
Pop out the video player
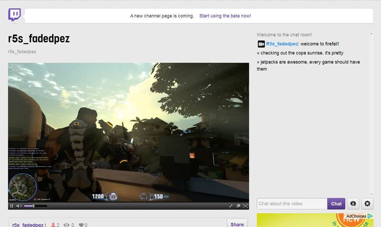pos(238,206)
